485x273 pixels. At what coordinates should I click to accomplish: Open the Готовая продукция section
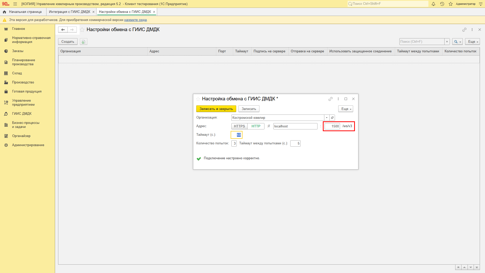[27, 92]
